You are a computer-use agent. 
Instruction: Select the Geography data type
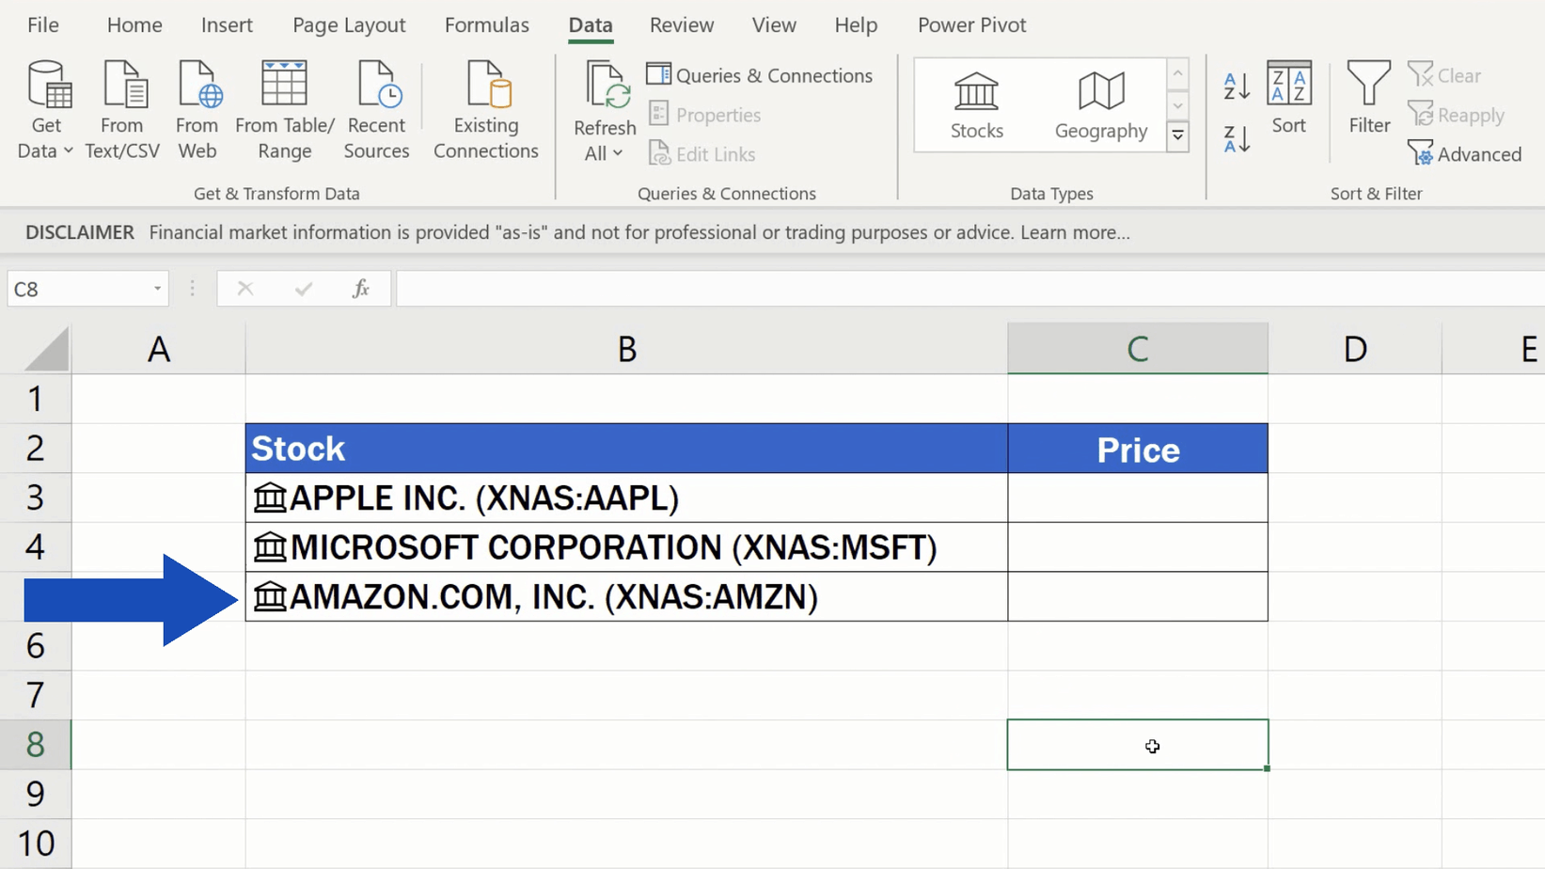coord(1099,103)
